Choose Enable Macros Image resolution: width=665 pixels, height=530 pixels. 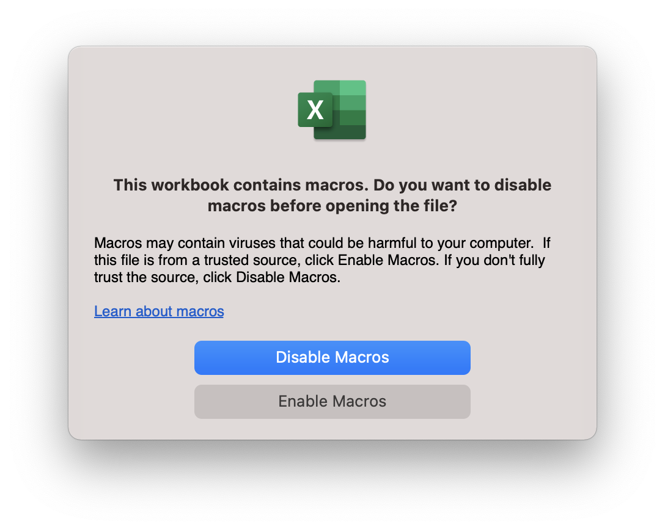click(x=332, y=402)
